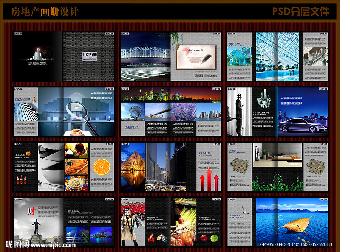Click the CENTRE FOR WEALTH CREATION heading

pyautogui.click(x=80, y=213)
